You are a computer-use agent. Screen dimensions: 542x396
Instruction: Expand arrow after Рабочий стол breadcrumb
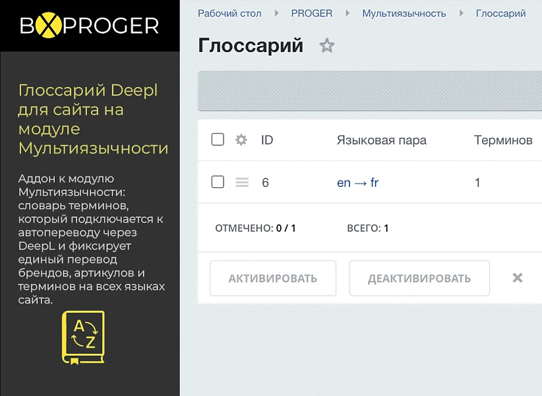pos(276,13)
